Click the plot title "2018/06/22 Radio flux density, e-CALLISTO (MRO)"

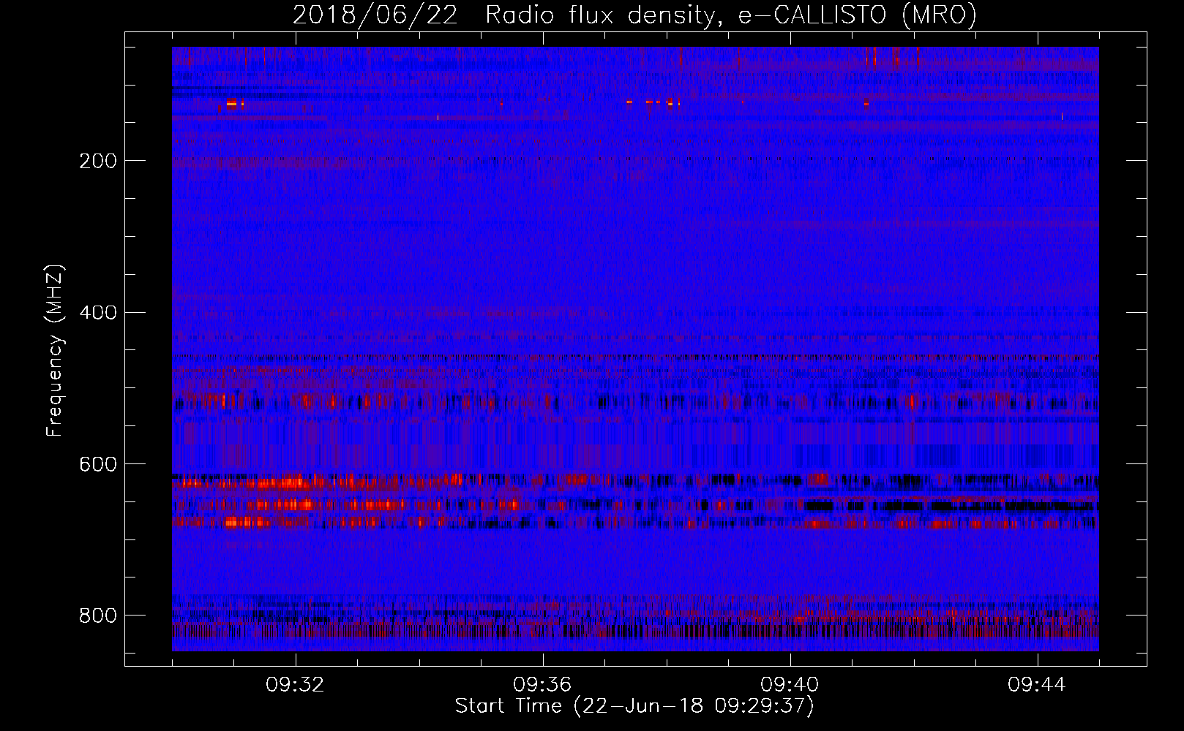pyautogui.click(x=634, y=15)
